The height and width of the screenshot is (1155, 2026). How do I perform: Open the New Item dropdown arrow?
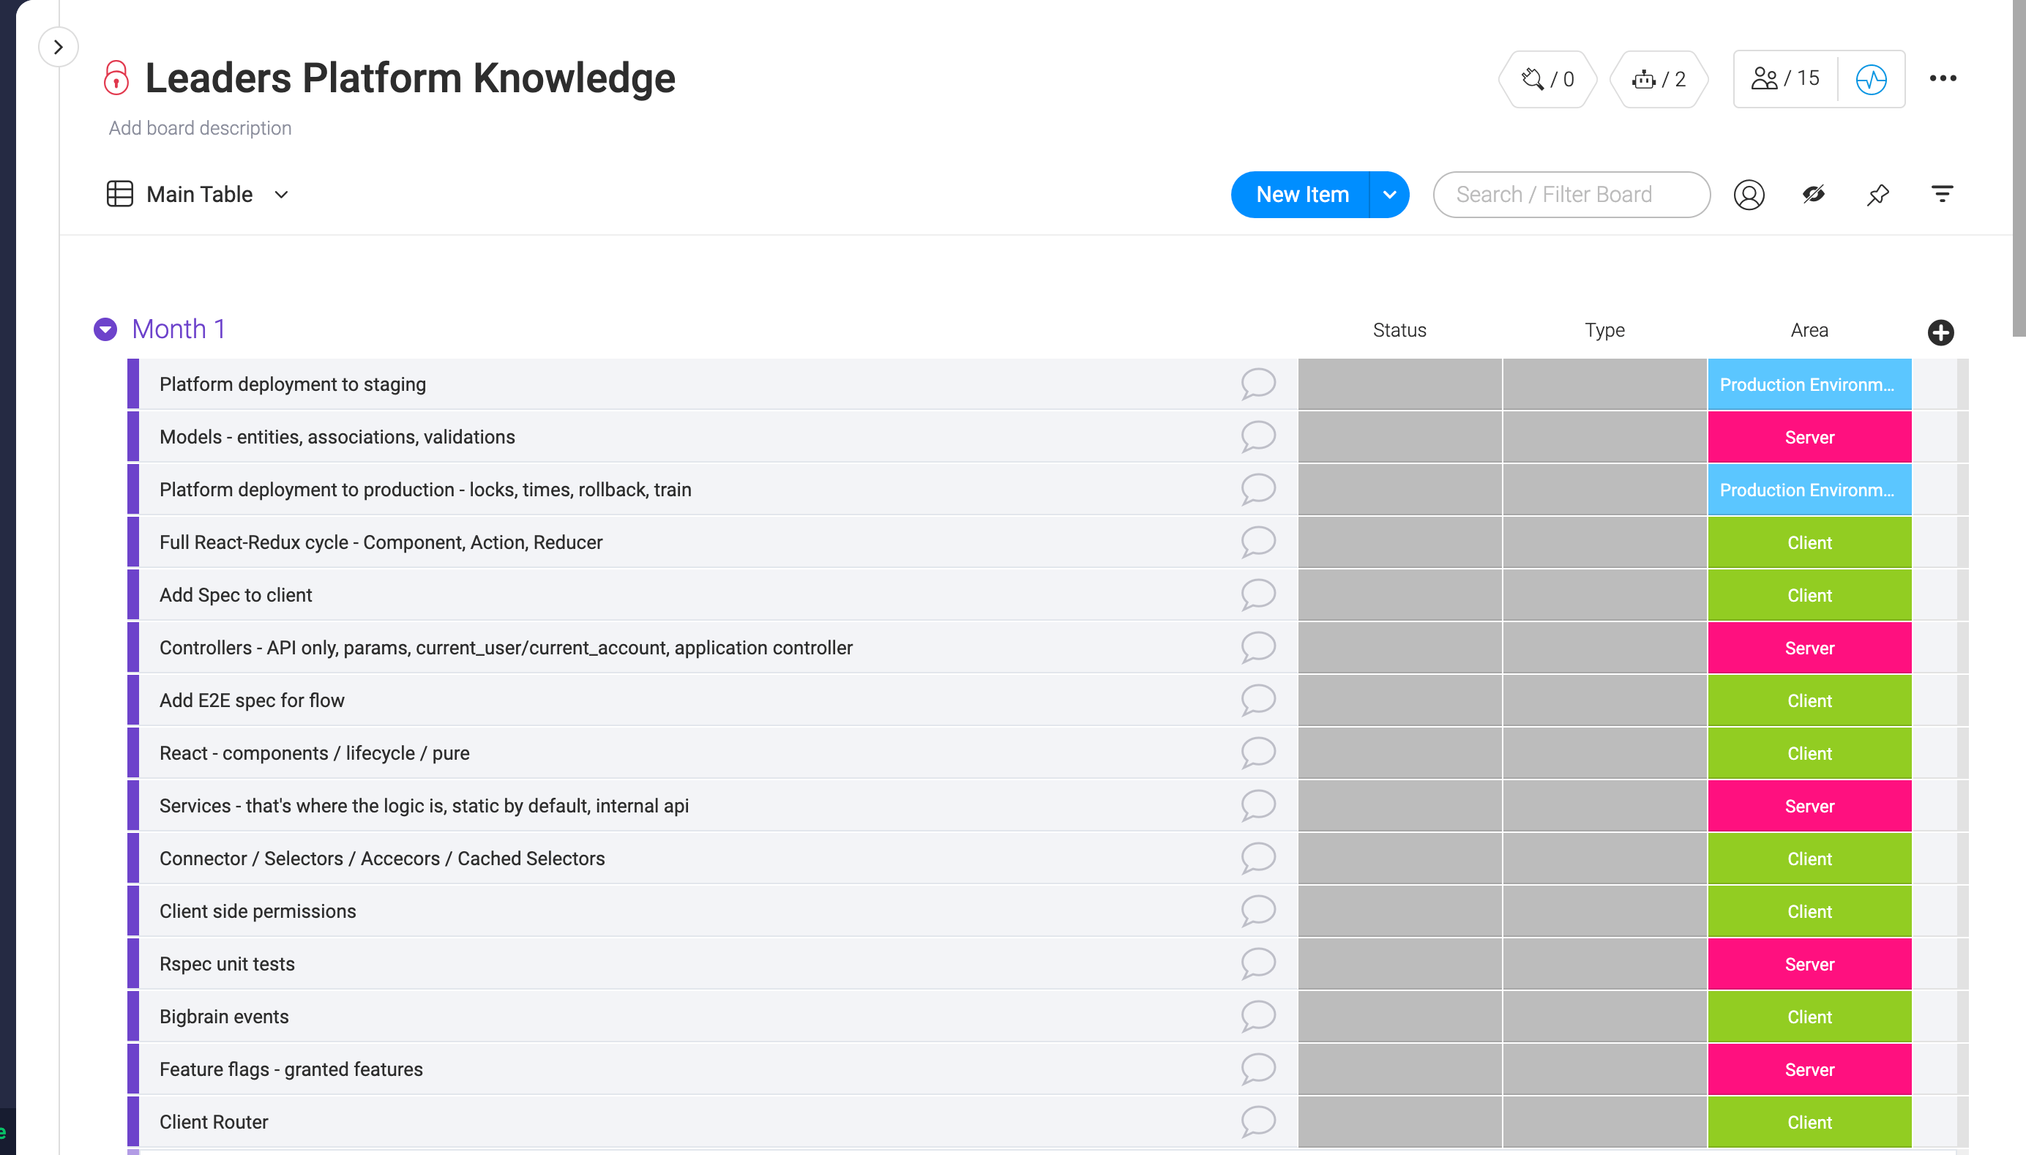[x=1389, y=195]
